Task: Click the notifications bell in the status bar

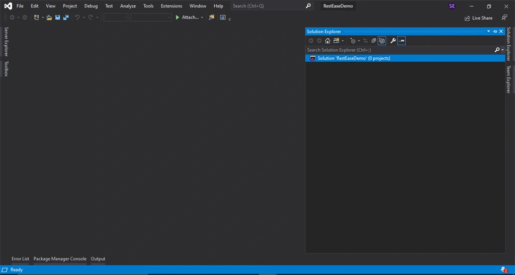Action: click(x=504, y=270)
